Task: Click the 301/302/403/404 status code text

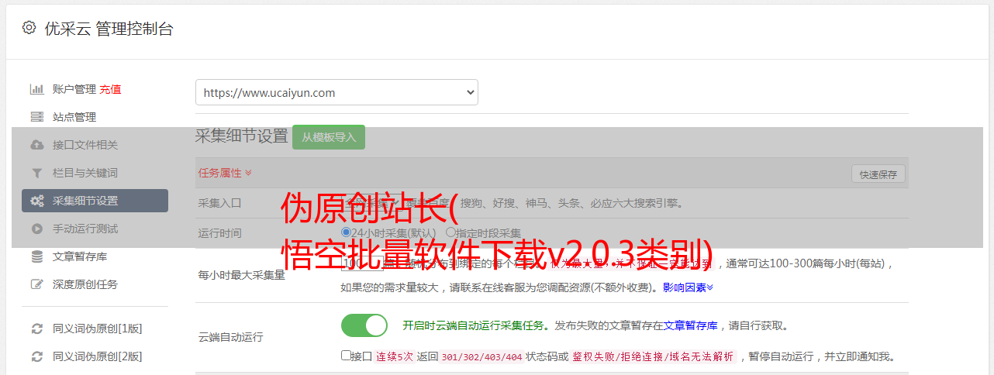Action: point(481,357)
